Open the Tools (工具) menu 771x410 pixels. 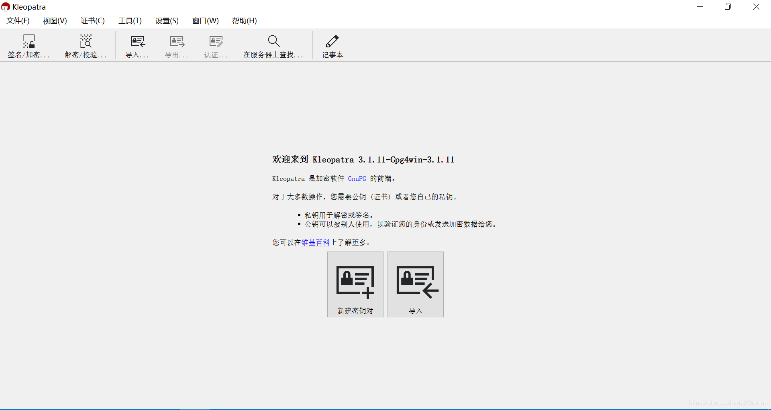pyautogui.click(x=130, y=20)
